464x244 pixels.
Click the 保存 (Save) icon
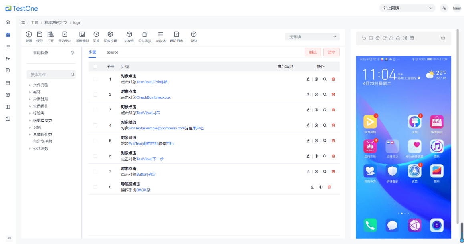click(x=39, y=36)
